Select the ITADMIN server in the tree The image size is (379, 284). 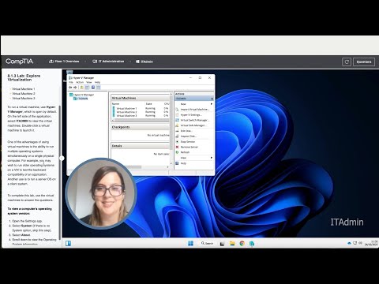click(x=81, y=99)
